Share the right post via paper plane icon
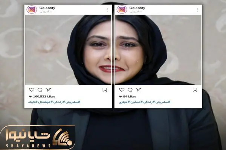The image size is (226, 150). click(139, 90)
